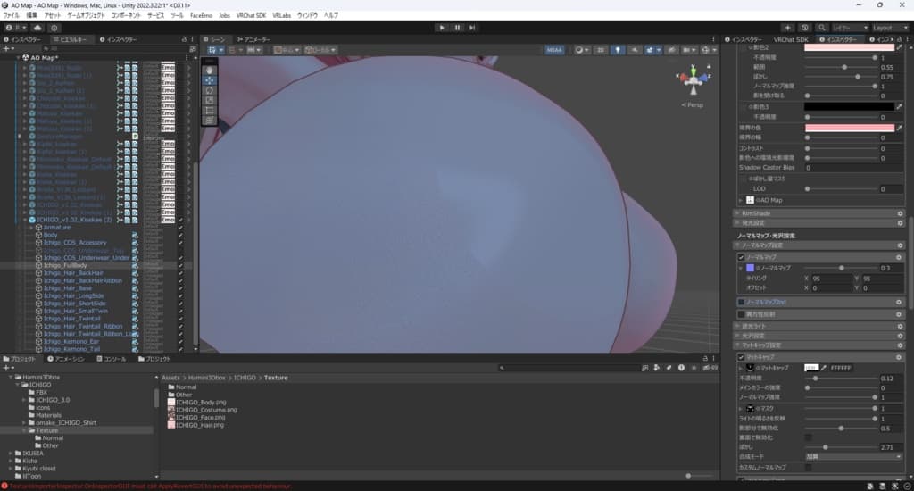The image size is (914, 491).
Task: Enable the ノーマルマップ2nd checkbox
Action: pos(742,303)
